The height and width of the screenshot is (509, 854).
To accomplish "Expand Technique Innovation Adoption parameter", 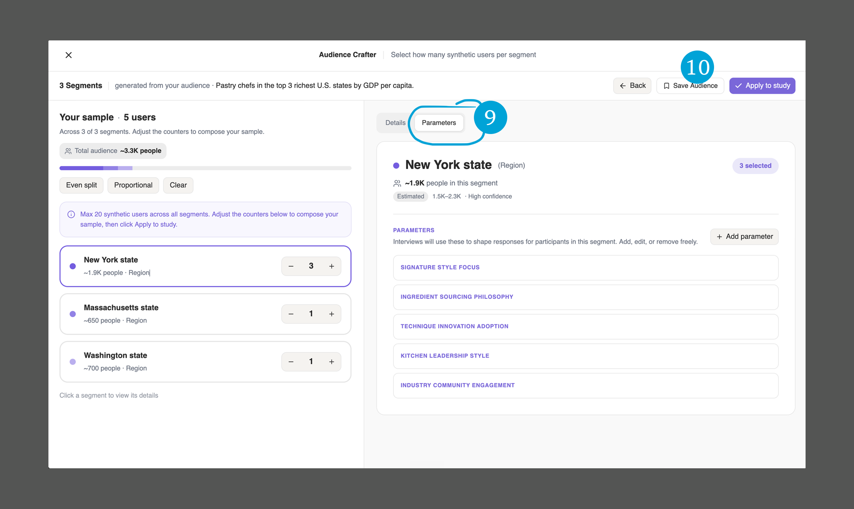I will pos(585,327).
